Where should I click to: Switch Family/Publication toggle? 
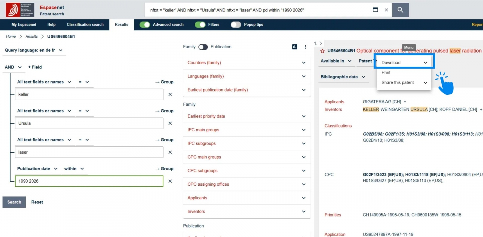pos(203,47)
